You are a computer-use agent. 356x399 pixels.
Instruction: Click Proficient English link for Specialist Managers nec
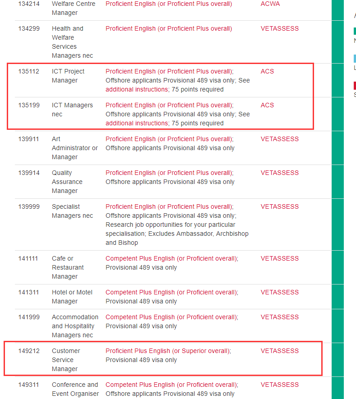[169, 206]
